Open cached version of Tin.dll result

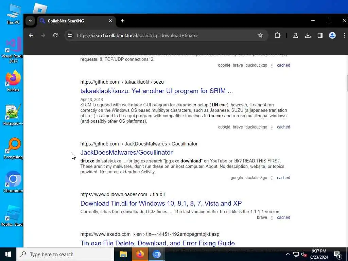[x=283, y=217]
